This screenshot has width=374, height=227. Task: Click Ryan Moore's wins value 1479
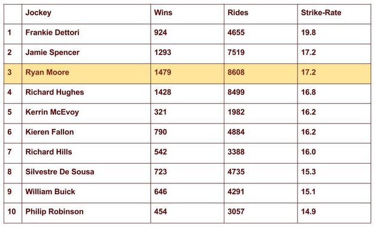point(162,72)
